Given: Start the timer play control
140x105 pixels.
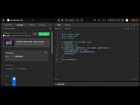Looking at the screenshot, I should click(111, 20).
